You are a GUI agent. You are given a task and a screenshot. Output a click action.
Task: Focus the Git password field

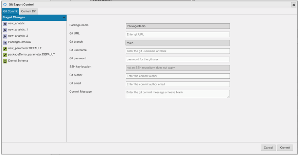pos(178,59)
